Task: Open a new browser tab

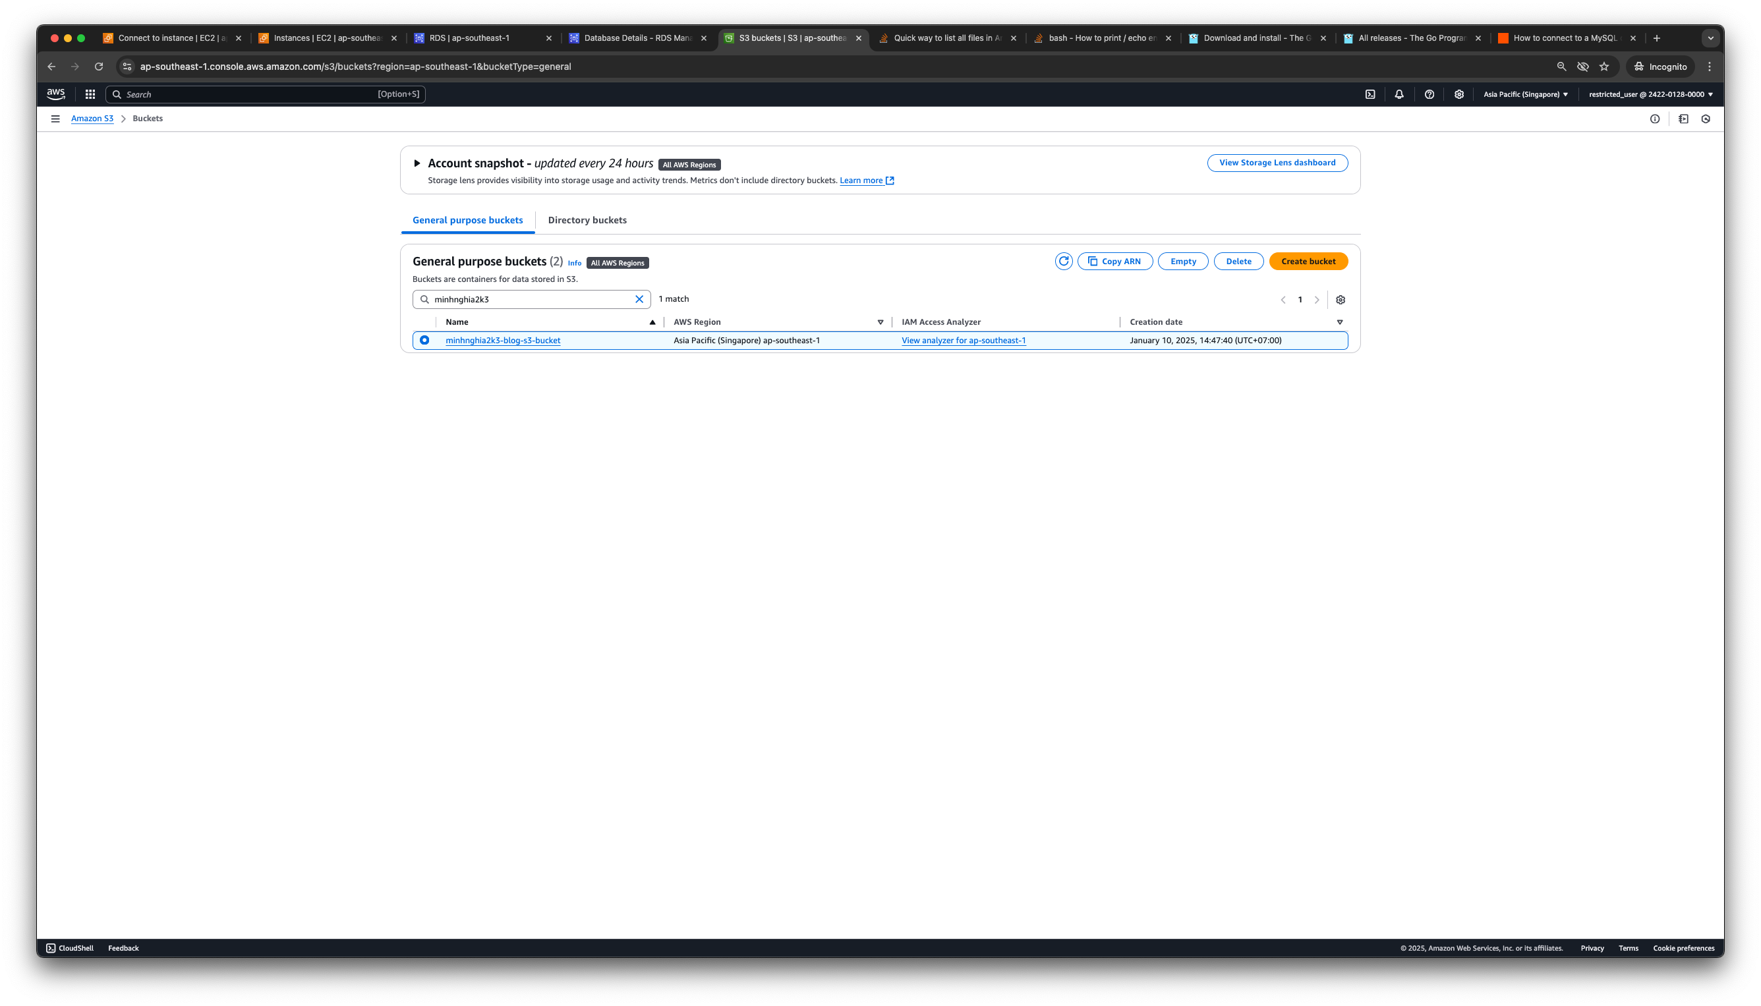Action: point(1657,39)
